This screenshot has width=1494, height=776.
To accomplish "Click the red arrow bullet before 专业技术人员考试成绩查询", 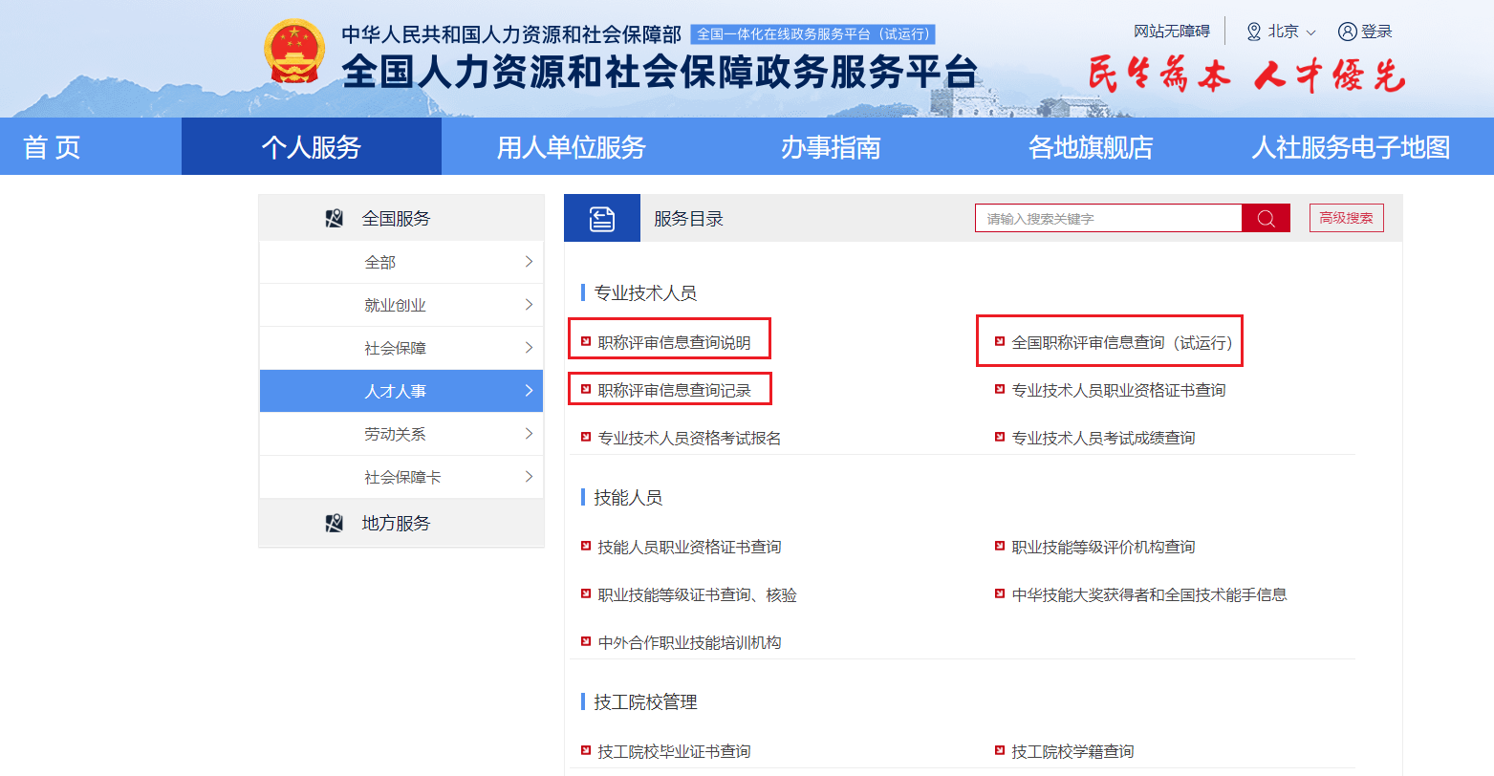I will pos(1000,437).
